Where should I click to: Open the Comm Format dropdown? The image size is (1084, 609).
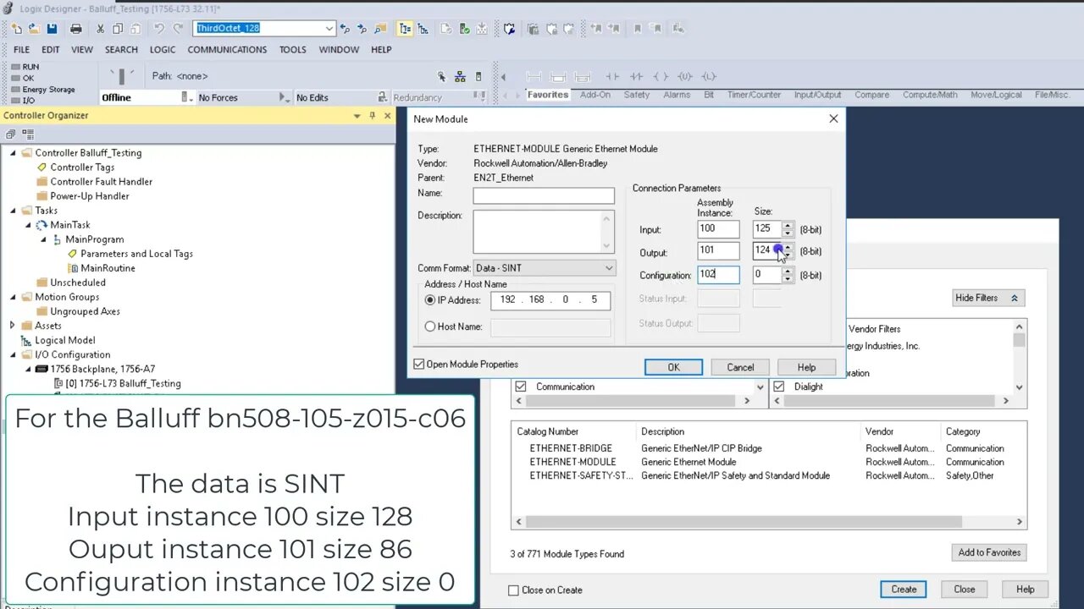click(609, 268)
